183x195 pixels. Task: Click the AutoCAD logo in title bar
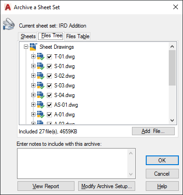click(x=8, y=7)
